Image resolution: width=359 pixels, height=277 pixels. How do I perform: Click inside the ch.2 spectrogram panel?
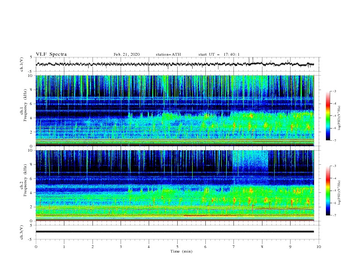click(x=175, y=186)
